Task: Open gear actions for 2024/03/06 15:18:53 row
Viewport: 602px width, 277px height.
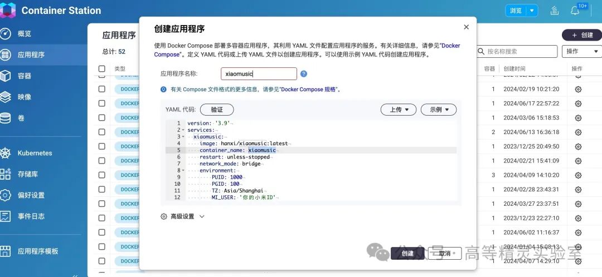Action: coord(578,118)
